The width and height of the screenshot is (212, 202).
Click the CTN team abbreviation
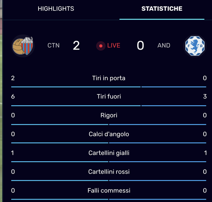53,46
